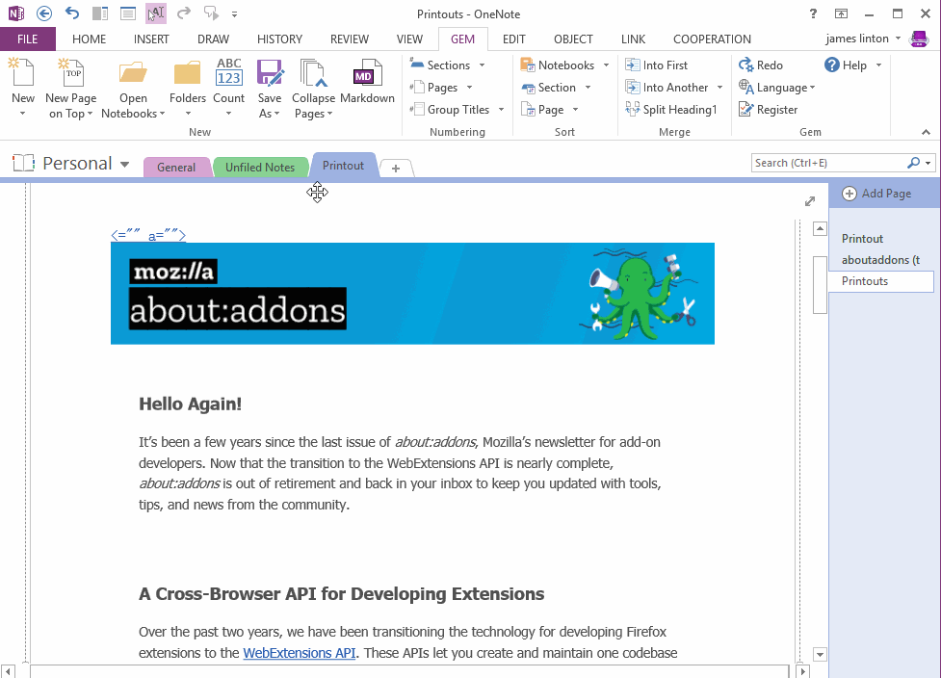Click the user account avatar
The image size is (941, 678).
919,39
